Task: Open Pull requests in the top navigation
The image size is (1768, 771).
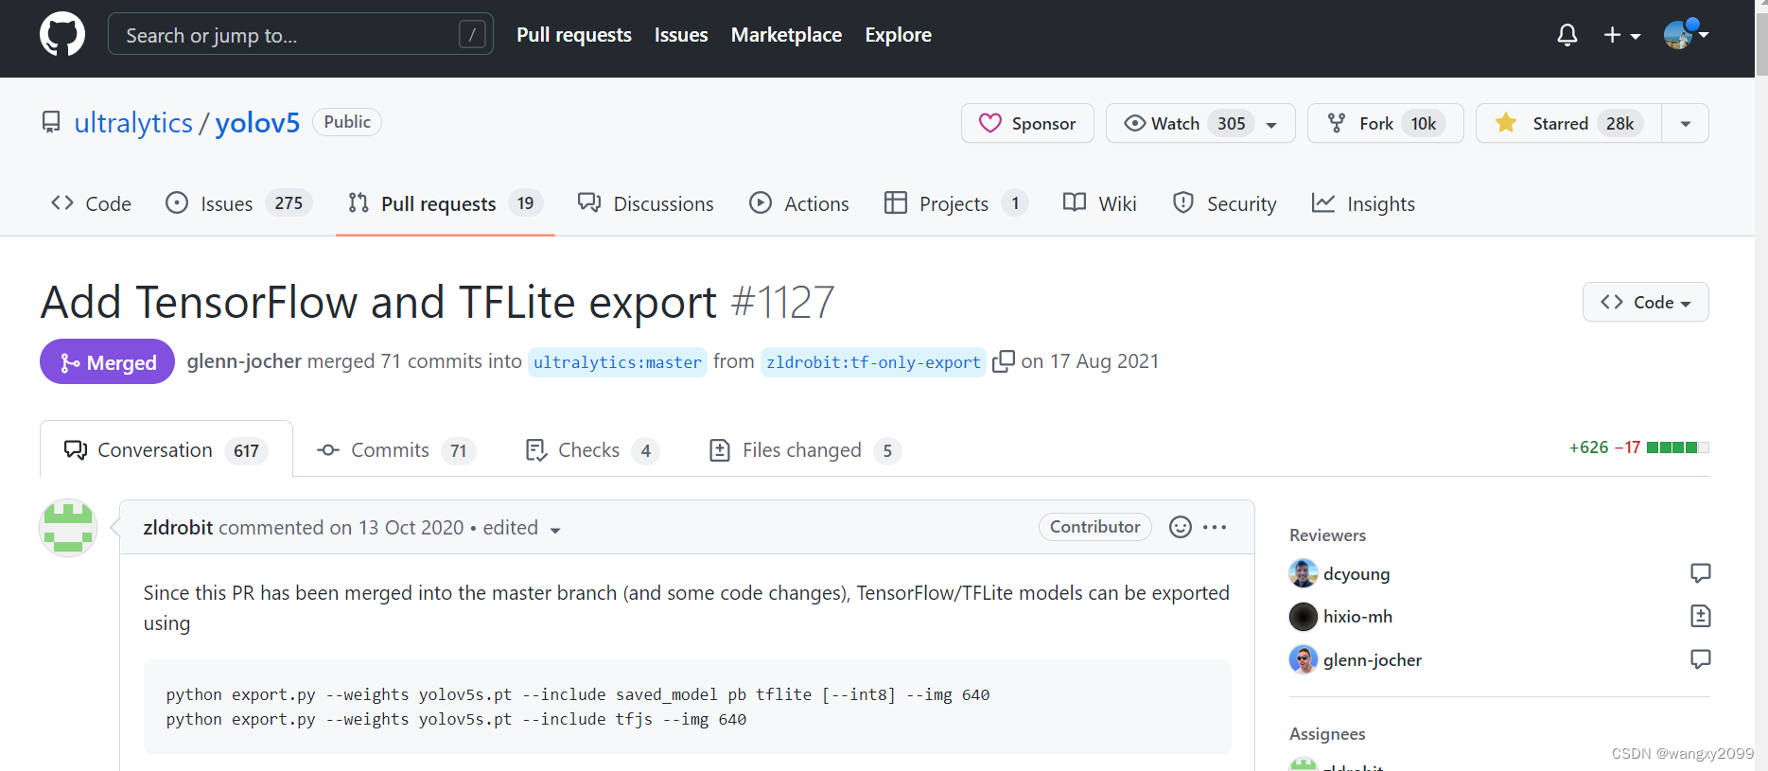Action: point(574,35)
